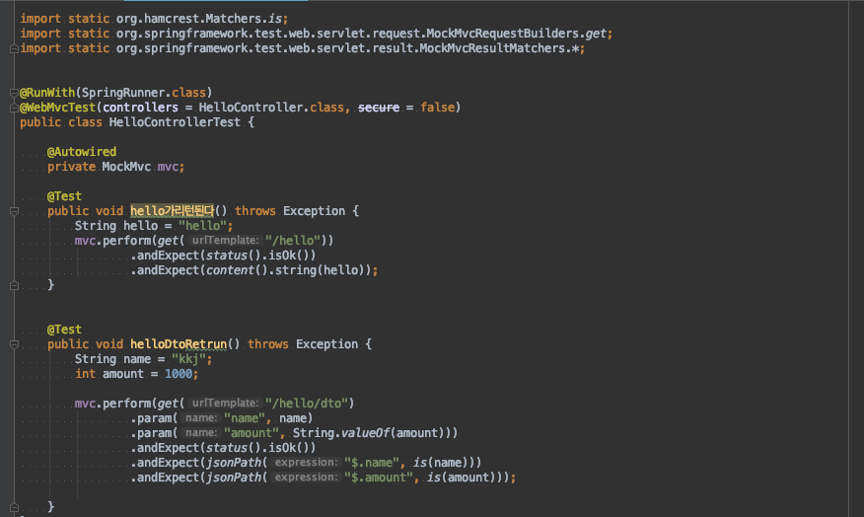Collapse the import block at the MockMvcResultMatchers line
The width and height of the screenshot is (864, 517).
[15, 49]
